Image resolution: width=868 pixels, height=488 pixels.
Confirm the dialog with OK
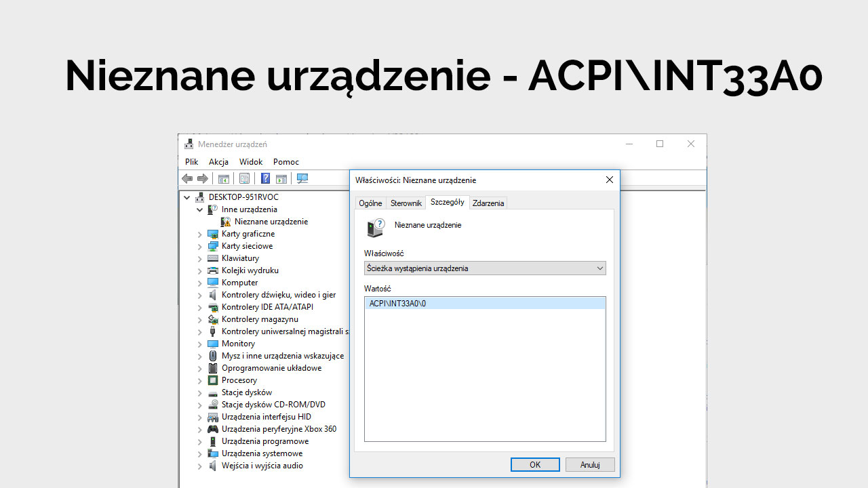[535, 465]
